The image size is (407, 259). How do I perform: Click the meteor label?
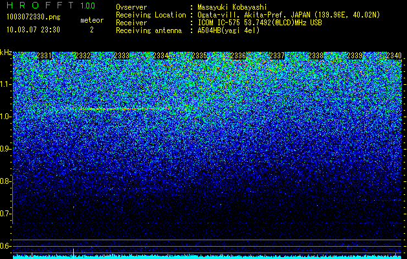(x=92, y=20)
